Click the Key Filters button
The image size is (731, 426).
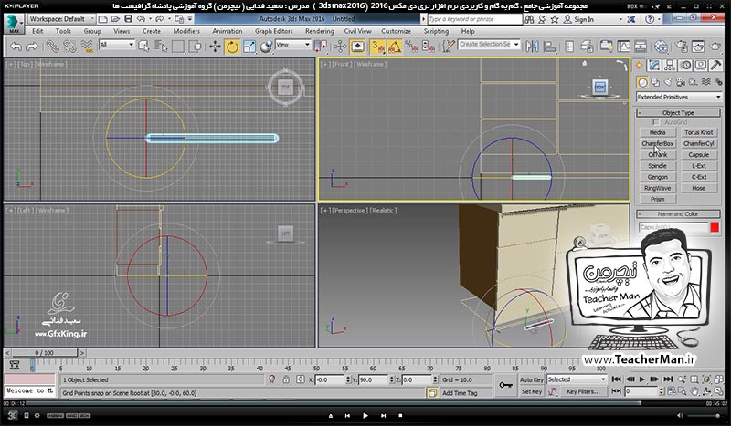[x=583, y=391]
